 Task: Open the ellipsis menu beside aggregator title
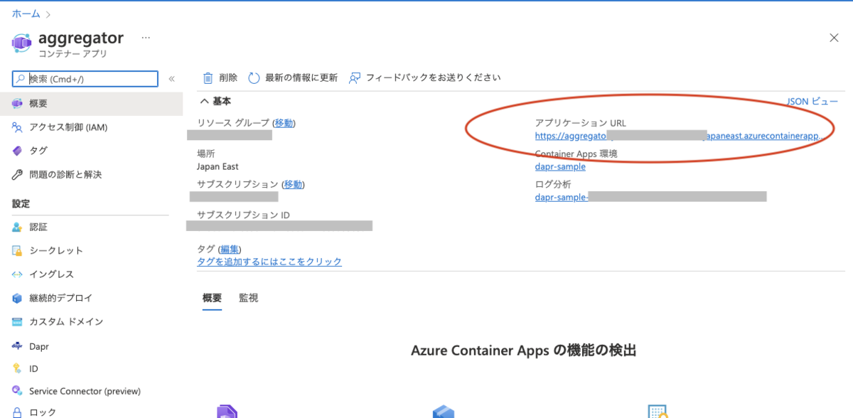pyautogui.click(x=146, y=38)
